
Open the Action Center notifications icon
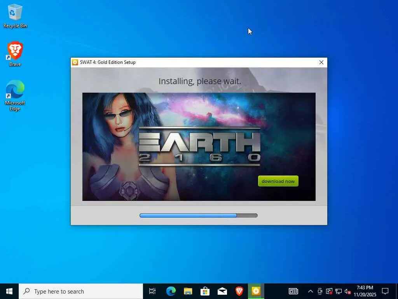[x=385, y=291]
